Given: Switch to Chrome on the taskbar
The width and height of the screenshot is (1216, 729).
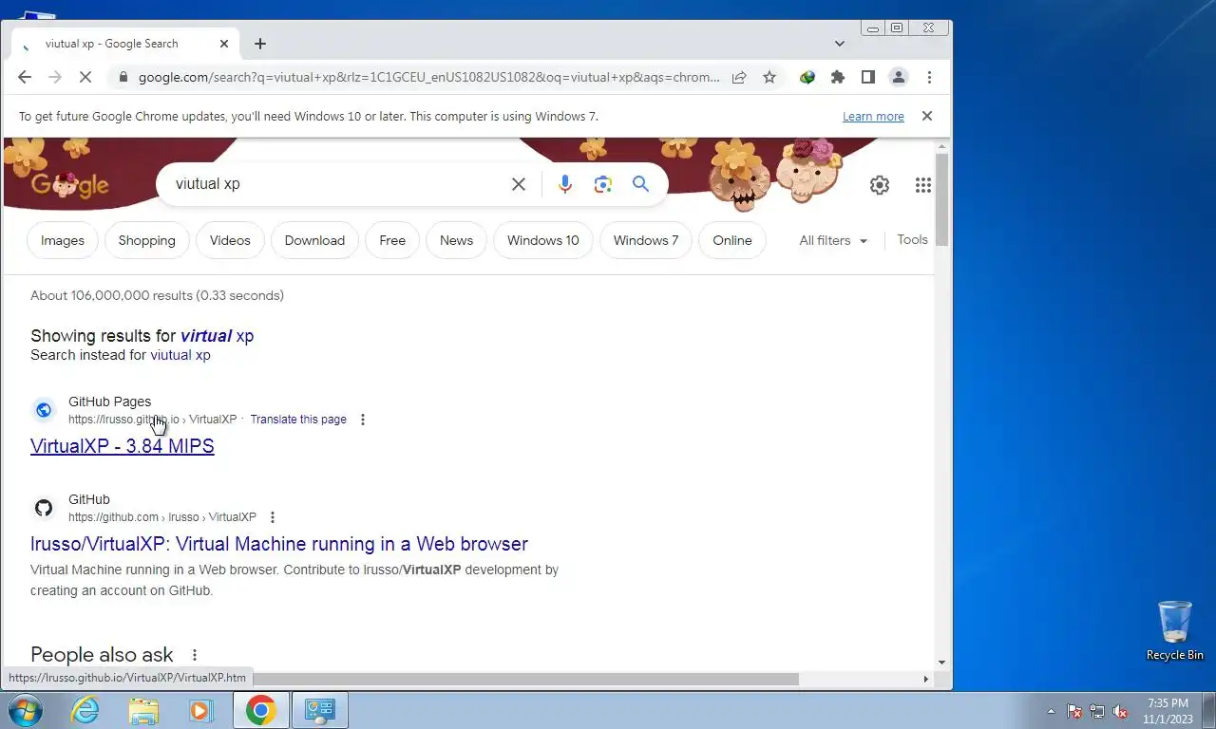Looking at the screenshot, I should 261,710.
